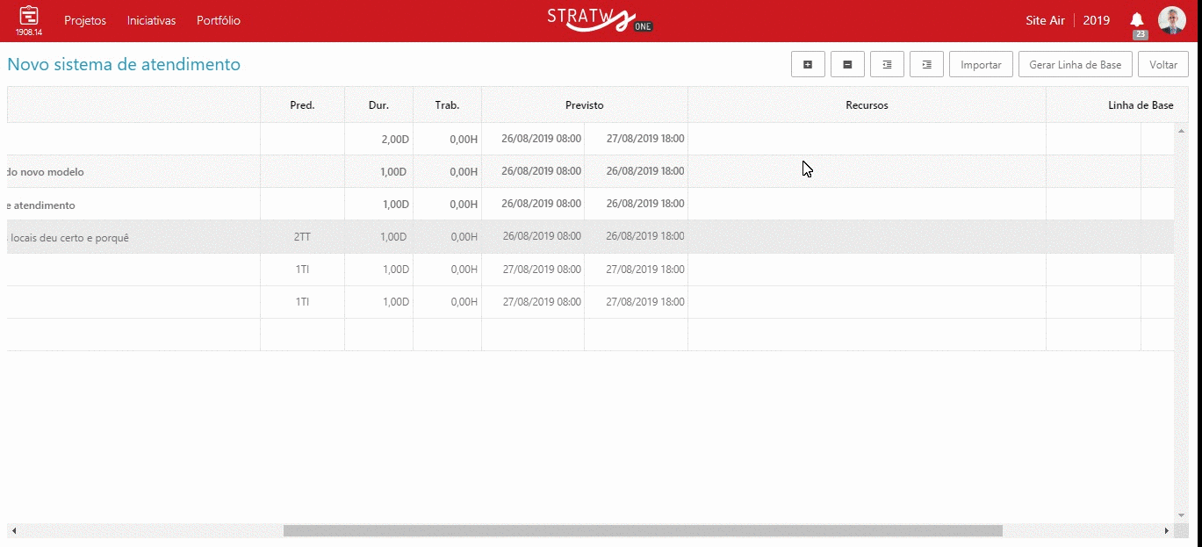The image size is (1202, 547).
Task: Click the scroll right arrow
Action: 1167,530
